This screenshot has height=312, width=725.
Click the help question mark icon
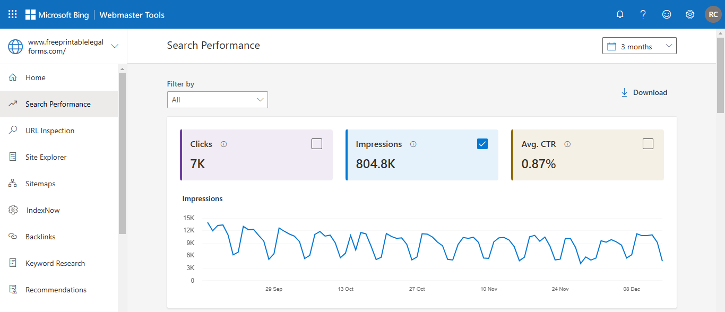[643, 14]
